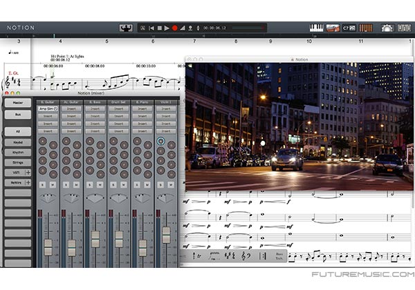Open the top Insert slot on E. Piano
The width and height of the screenshot is (415, 290).
tap(142, 108)
